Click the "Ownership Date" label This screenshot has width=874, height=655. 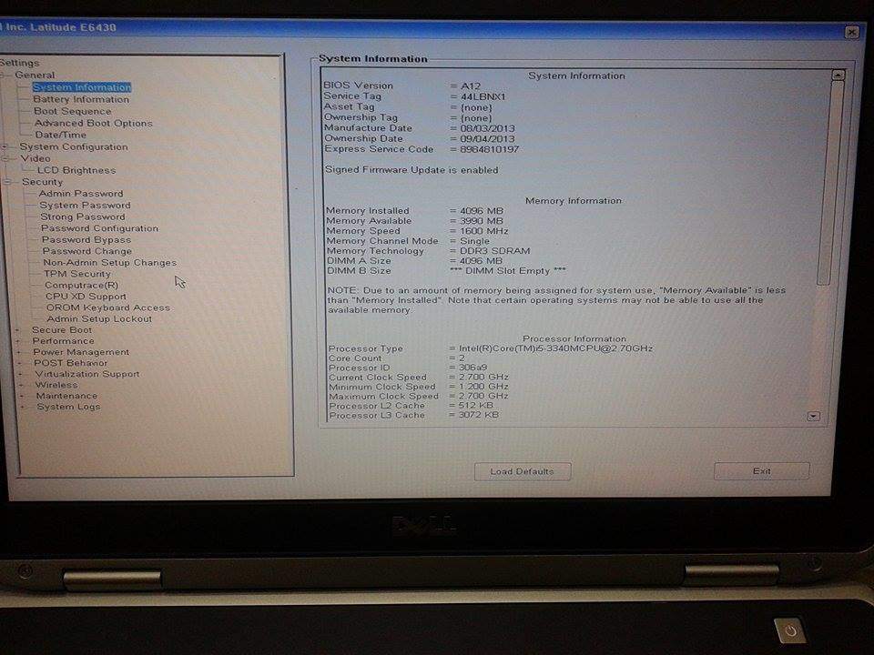363,138
